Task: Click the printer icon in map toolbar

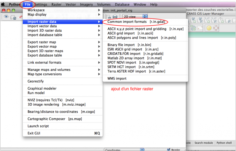Action: [115, 17]
